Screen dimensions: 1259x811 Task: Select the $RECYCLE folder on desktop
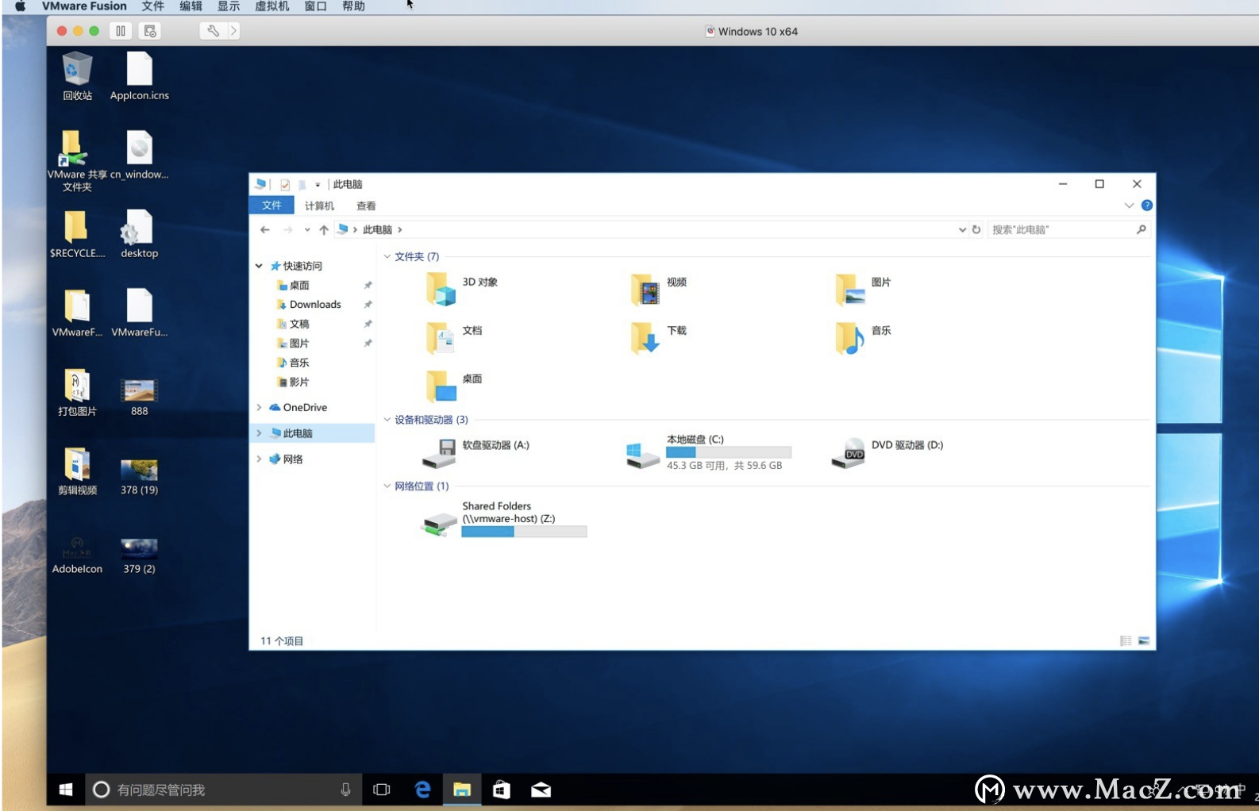tap(77, 234)
